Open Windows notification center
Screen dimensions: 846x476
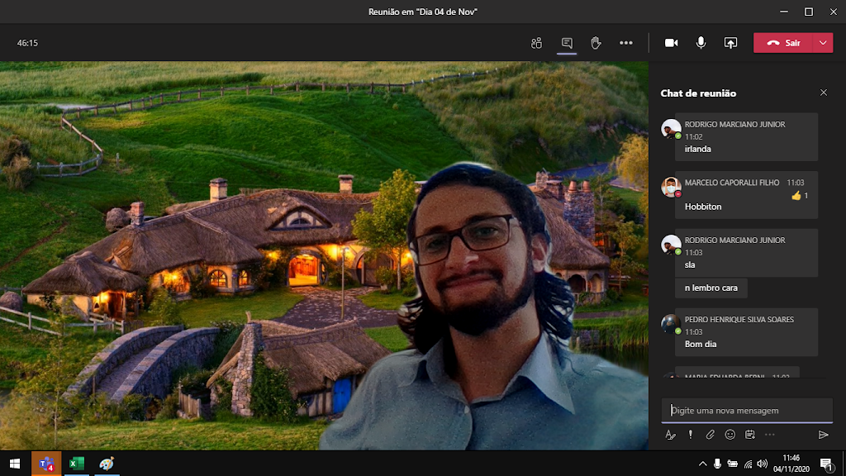pos(826,464)
